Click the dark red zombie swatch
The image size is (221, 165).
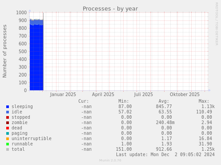(8, 123)
